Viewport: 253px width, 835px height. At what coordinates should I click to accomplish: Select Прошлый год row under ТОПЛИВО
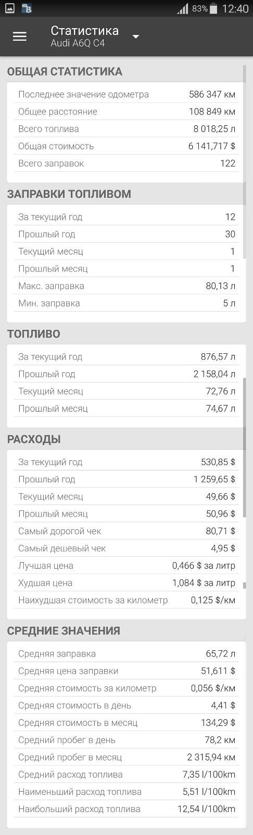click(x=126, y=374)
